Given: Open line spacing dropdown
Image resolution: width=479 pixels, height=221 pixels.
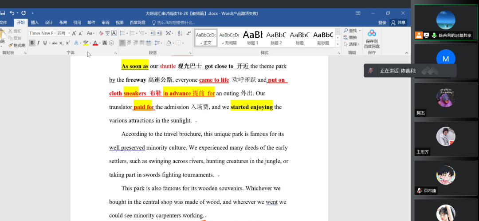Looking at the screenshot, I should (x=158, y=43).
